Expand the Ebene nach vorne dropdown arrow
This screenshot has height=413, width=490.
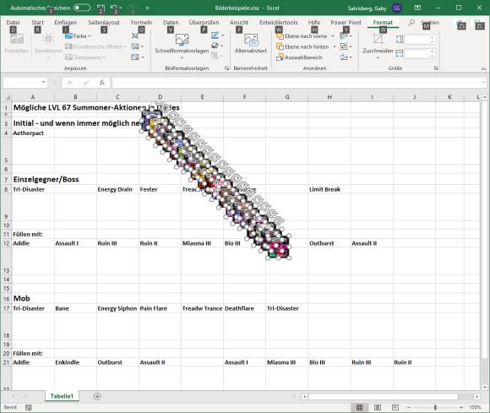tap(333, 36)
